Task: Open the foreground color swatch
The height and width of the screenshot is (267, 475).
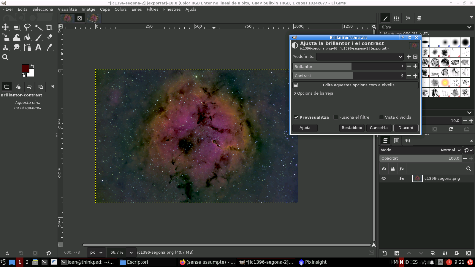Action: pos(25,68)
